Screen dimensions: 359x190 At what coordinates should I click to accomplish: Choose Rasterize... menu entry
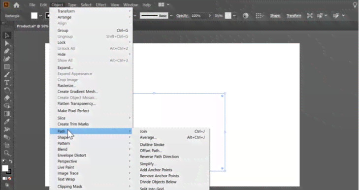point(91,86)
